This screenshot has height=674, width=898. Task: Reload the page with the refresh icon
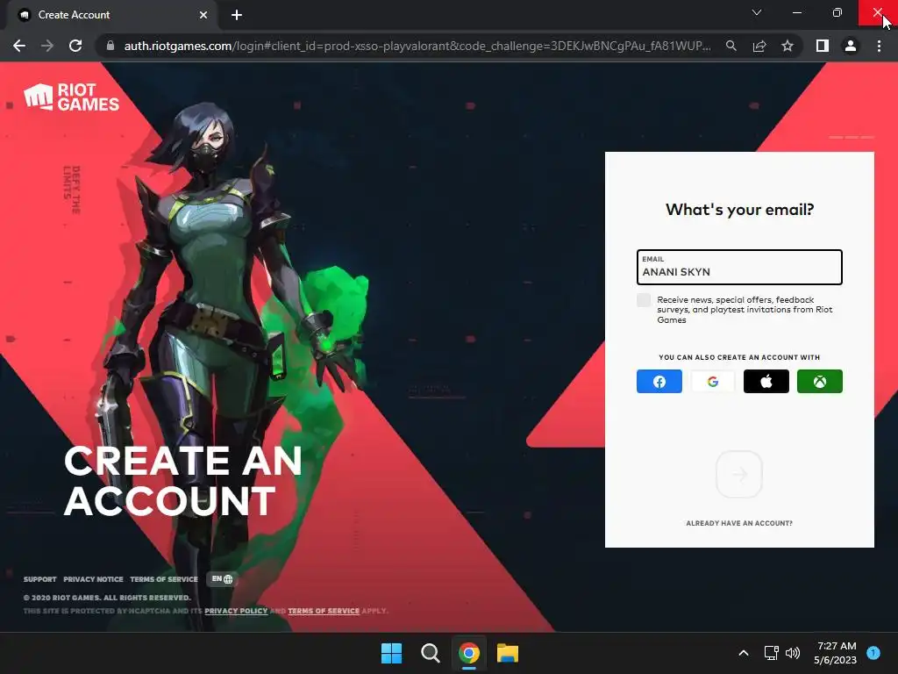pos(75,46)
